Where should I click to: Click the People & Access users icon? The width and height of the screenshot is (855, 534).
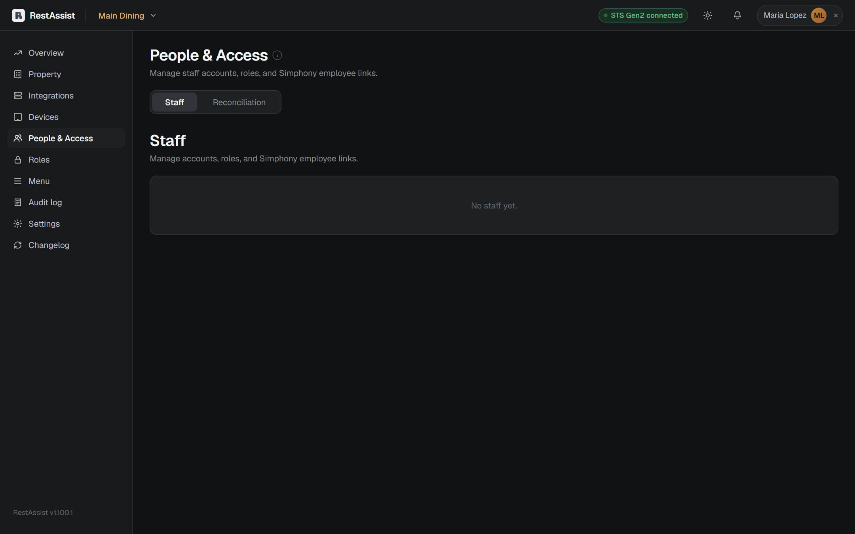click(x=18, y=138)
